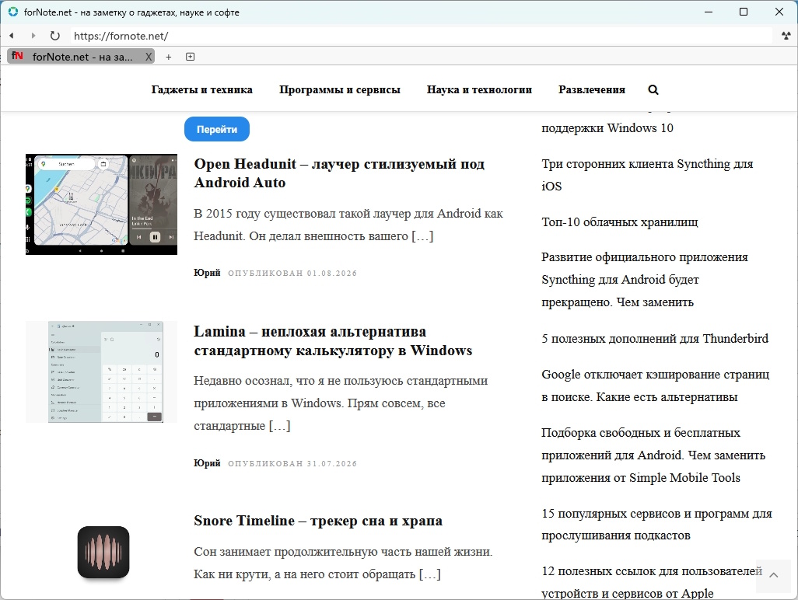Focus the address bar with fornote.net URL
Image resolution: width=798 pixels, height=600 pixels.
pos(422,36)
